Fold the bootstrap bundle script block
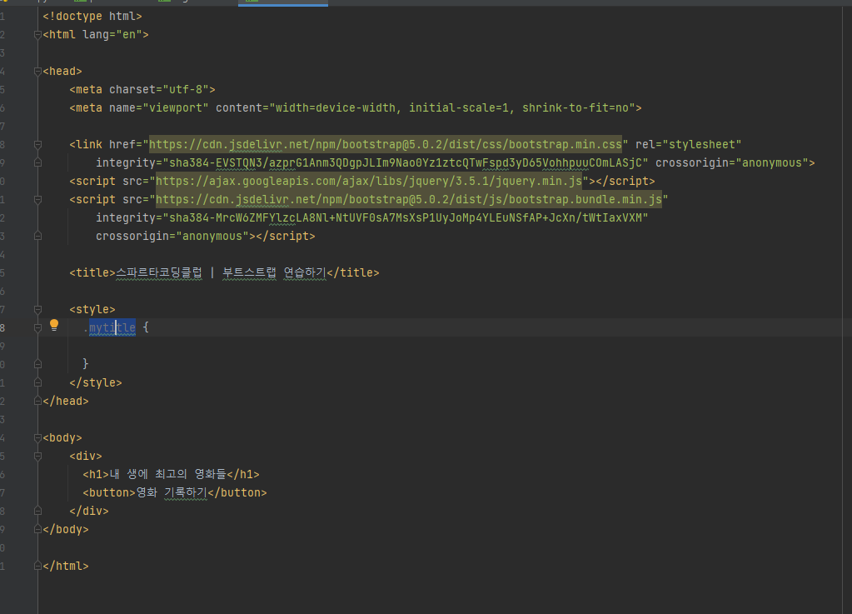 (x=37, y=199)
